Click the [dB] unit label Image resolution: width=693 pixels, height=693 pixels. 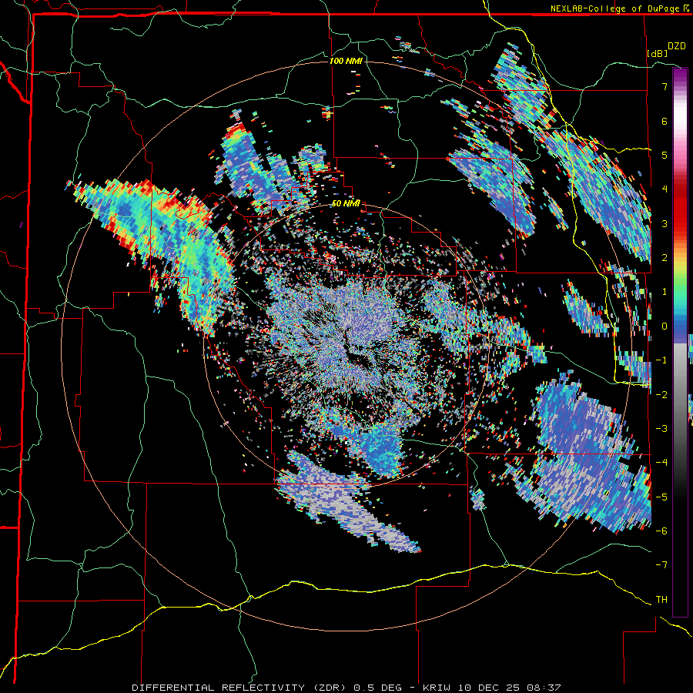657,53
